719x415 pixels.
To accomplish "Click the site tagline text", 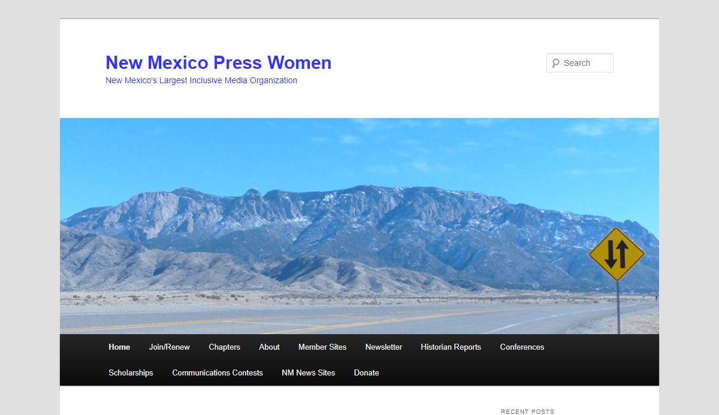I will (201, 80).
